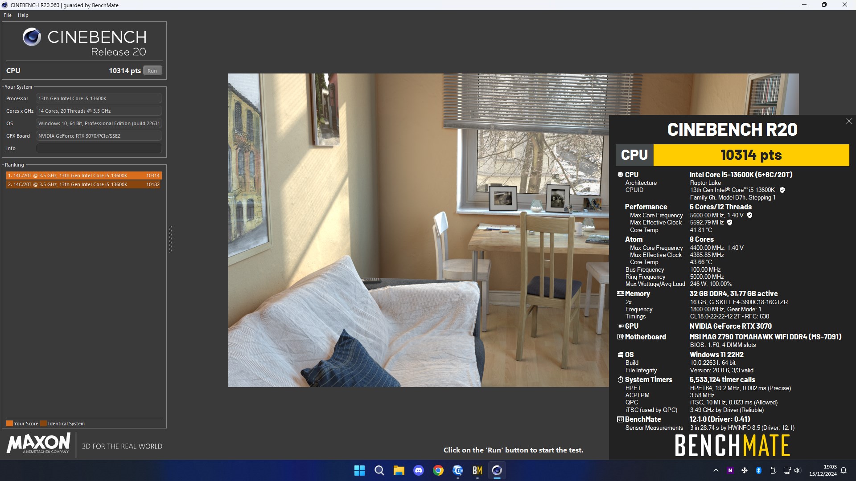Open BenchMate (BM) from taskbar
The width and height of the screenshot is (856, 481).
(477, 470)
